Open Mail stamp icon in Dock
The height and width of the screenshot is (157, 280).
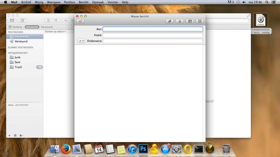[77, 149]
